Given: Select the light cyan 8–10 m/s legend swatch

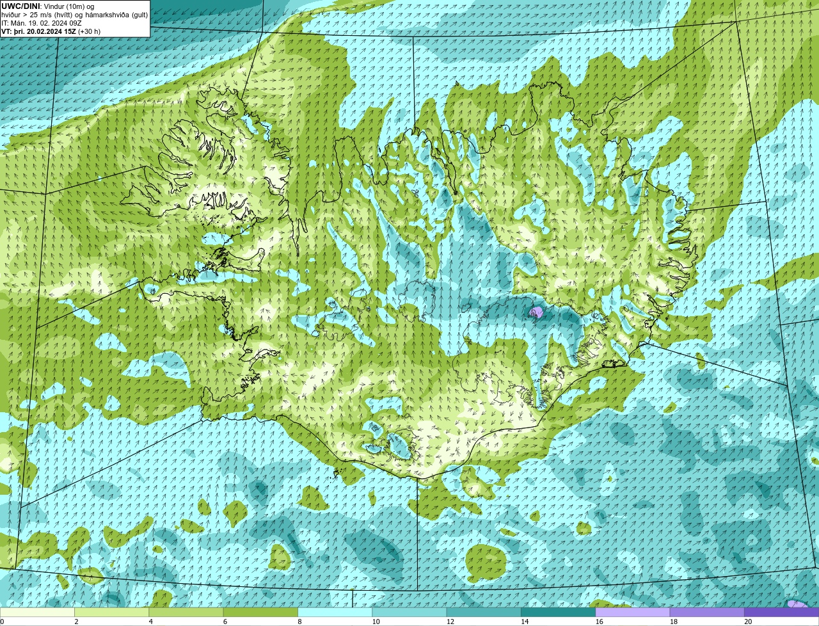Looking at the screenshot, I should click(335, 612).
